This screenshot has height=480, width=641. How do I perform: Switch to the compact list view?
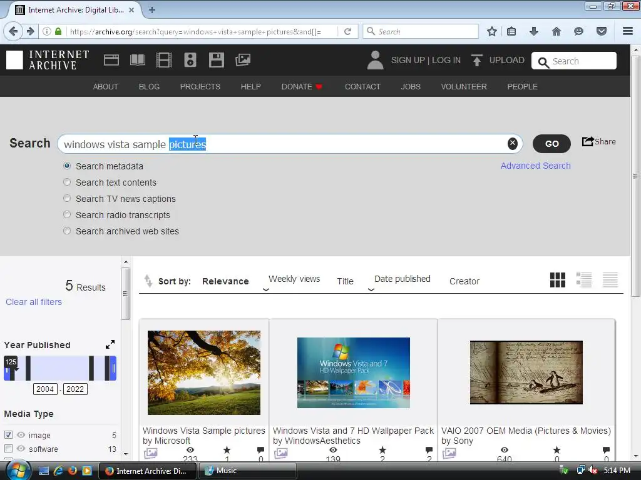pyautogui.click(x=610, y=280)
